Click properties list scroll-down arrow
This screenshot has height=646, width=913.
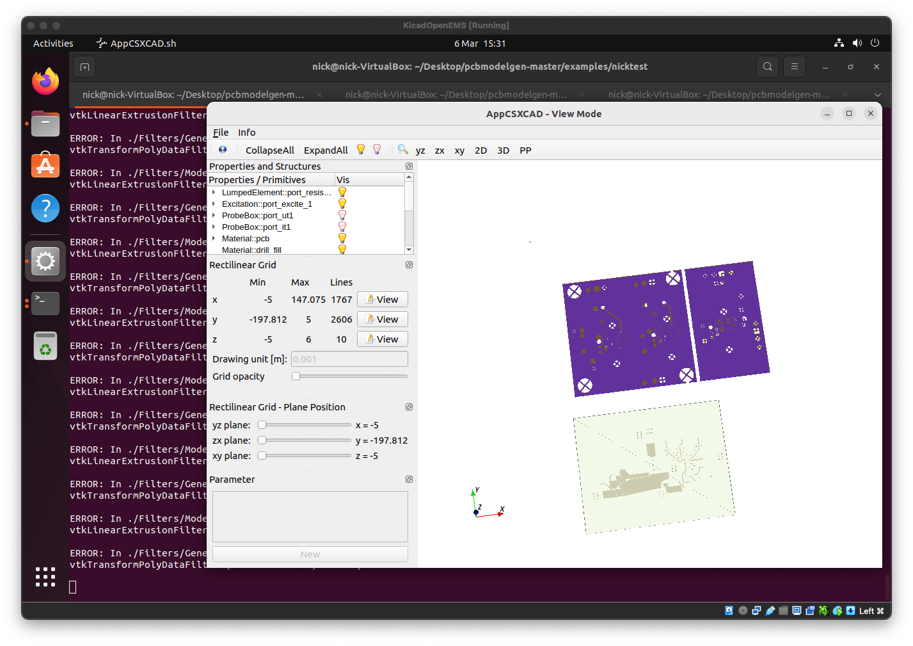409,250
